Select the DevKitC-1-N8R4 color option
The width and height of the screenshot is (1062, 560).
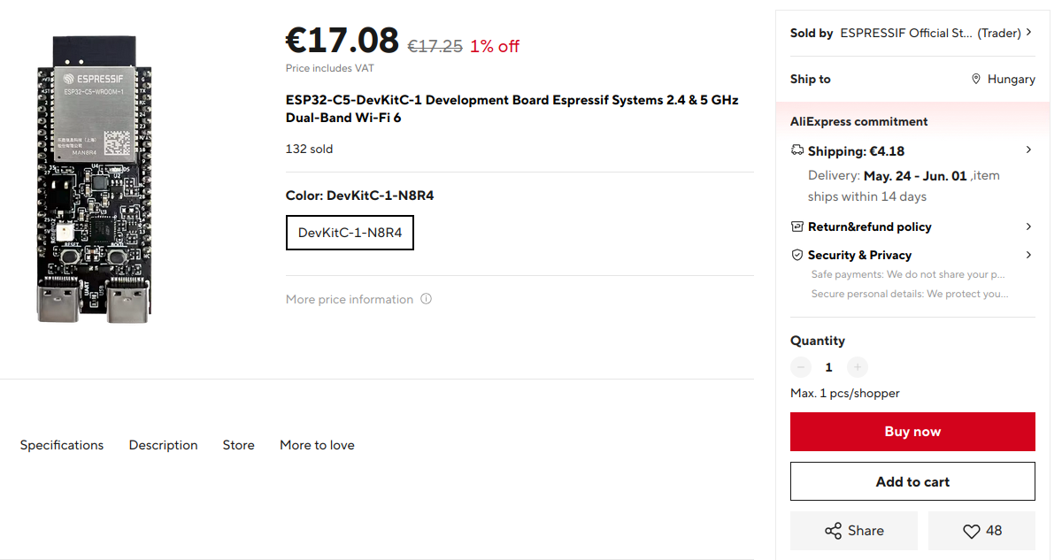tap(350, 233)
